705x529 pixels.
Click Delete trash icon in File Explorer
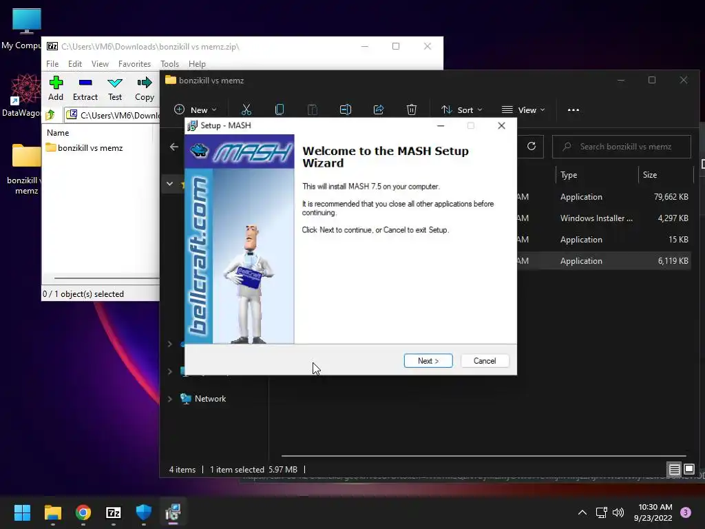412,110
